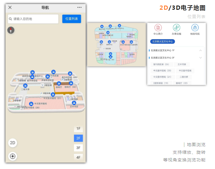Switch to floor 3F
The width and height of the screenshot is (215, 169).
tap(78, 148)
